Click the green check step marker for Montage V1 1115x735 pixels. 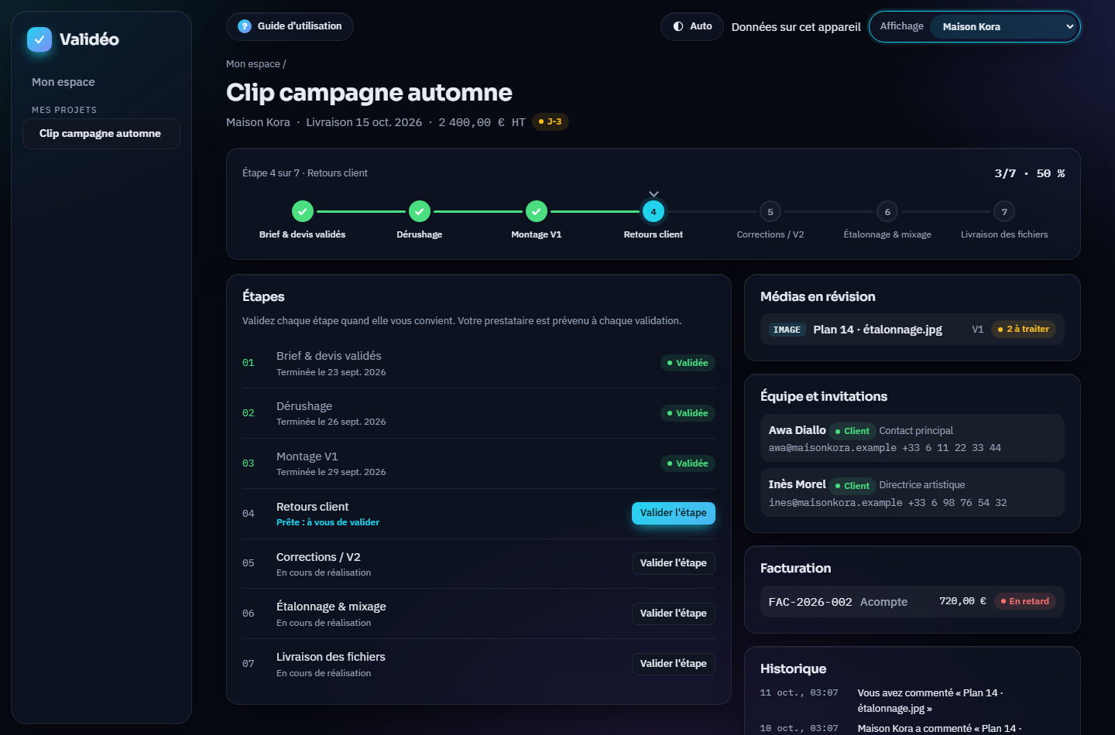(x=537, y=211)
